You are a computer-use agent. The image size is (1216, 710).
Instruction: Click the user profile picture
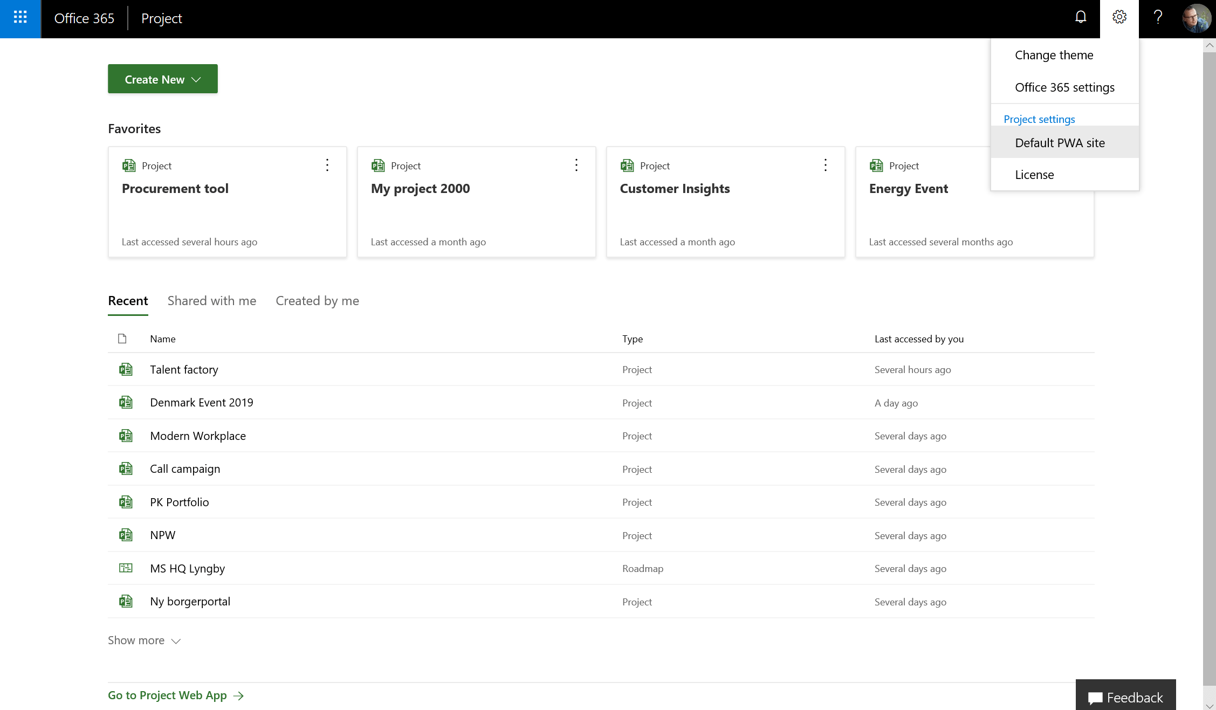(1196, 18)
